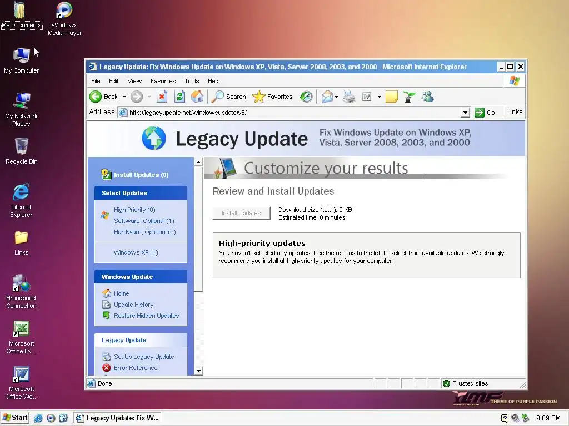
Task: Expand the Edit button dropdown arrow
Action: click(x=379, y=97)
